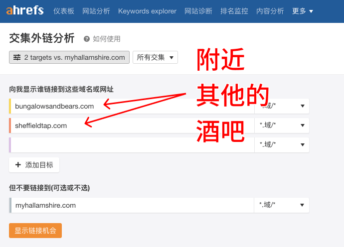Click the plus icon in 添加目标
The image size is (344, 247).
click(x=18, y=165)
